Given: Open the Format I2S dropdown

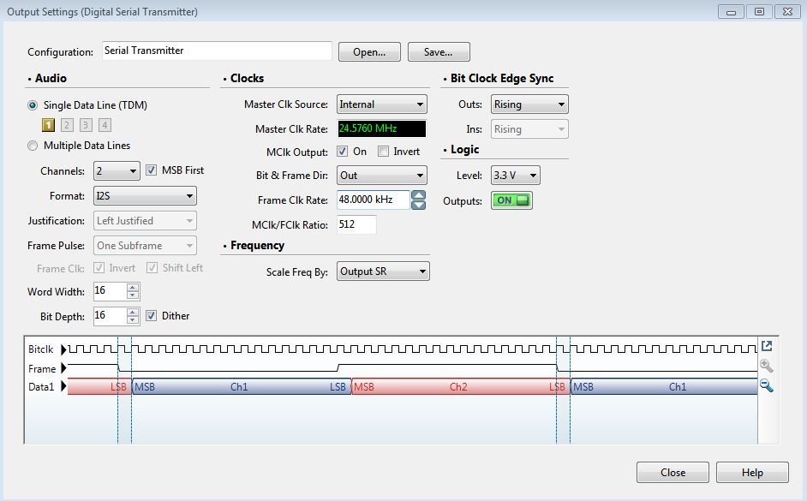Looking at the screenshot, I should 145,196.
